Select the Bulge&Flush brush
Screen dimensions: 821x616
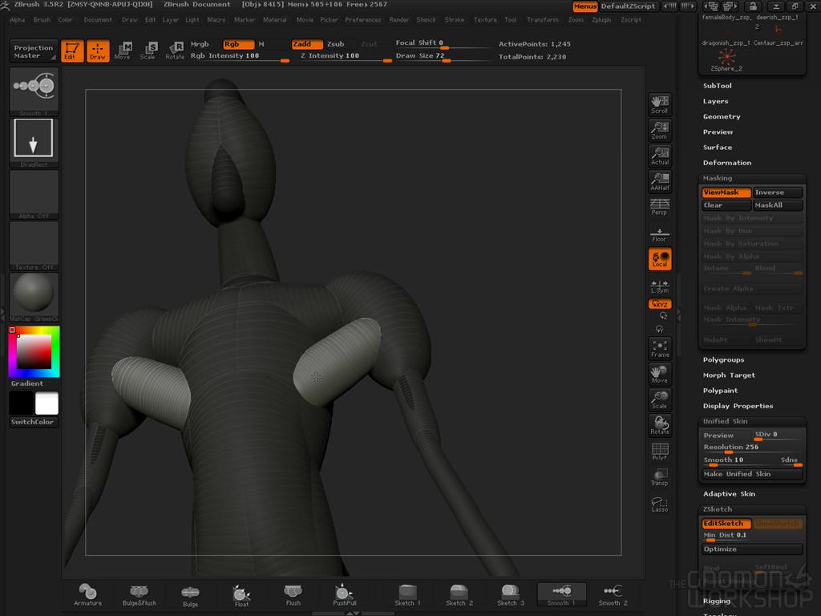point(140,595)
